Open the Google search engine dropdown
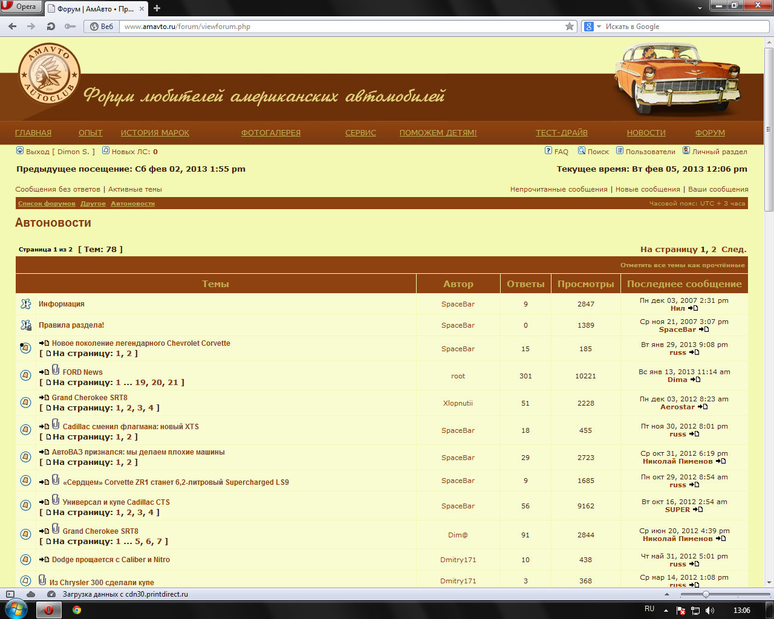Screen dimensions: 774x619 [x=592, y=27]
